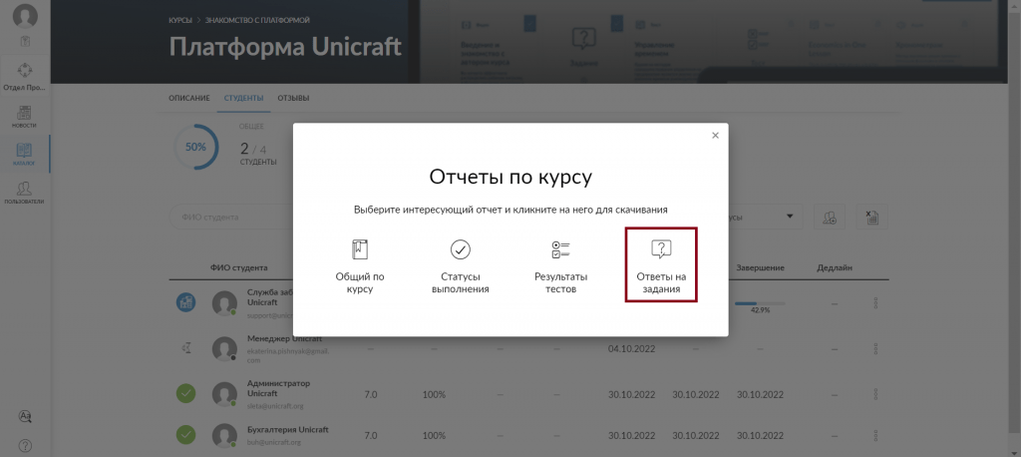Open three-dot menu for Бухгалтерия Unicraft row

coord(875,435)
